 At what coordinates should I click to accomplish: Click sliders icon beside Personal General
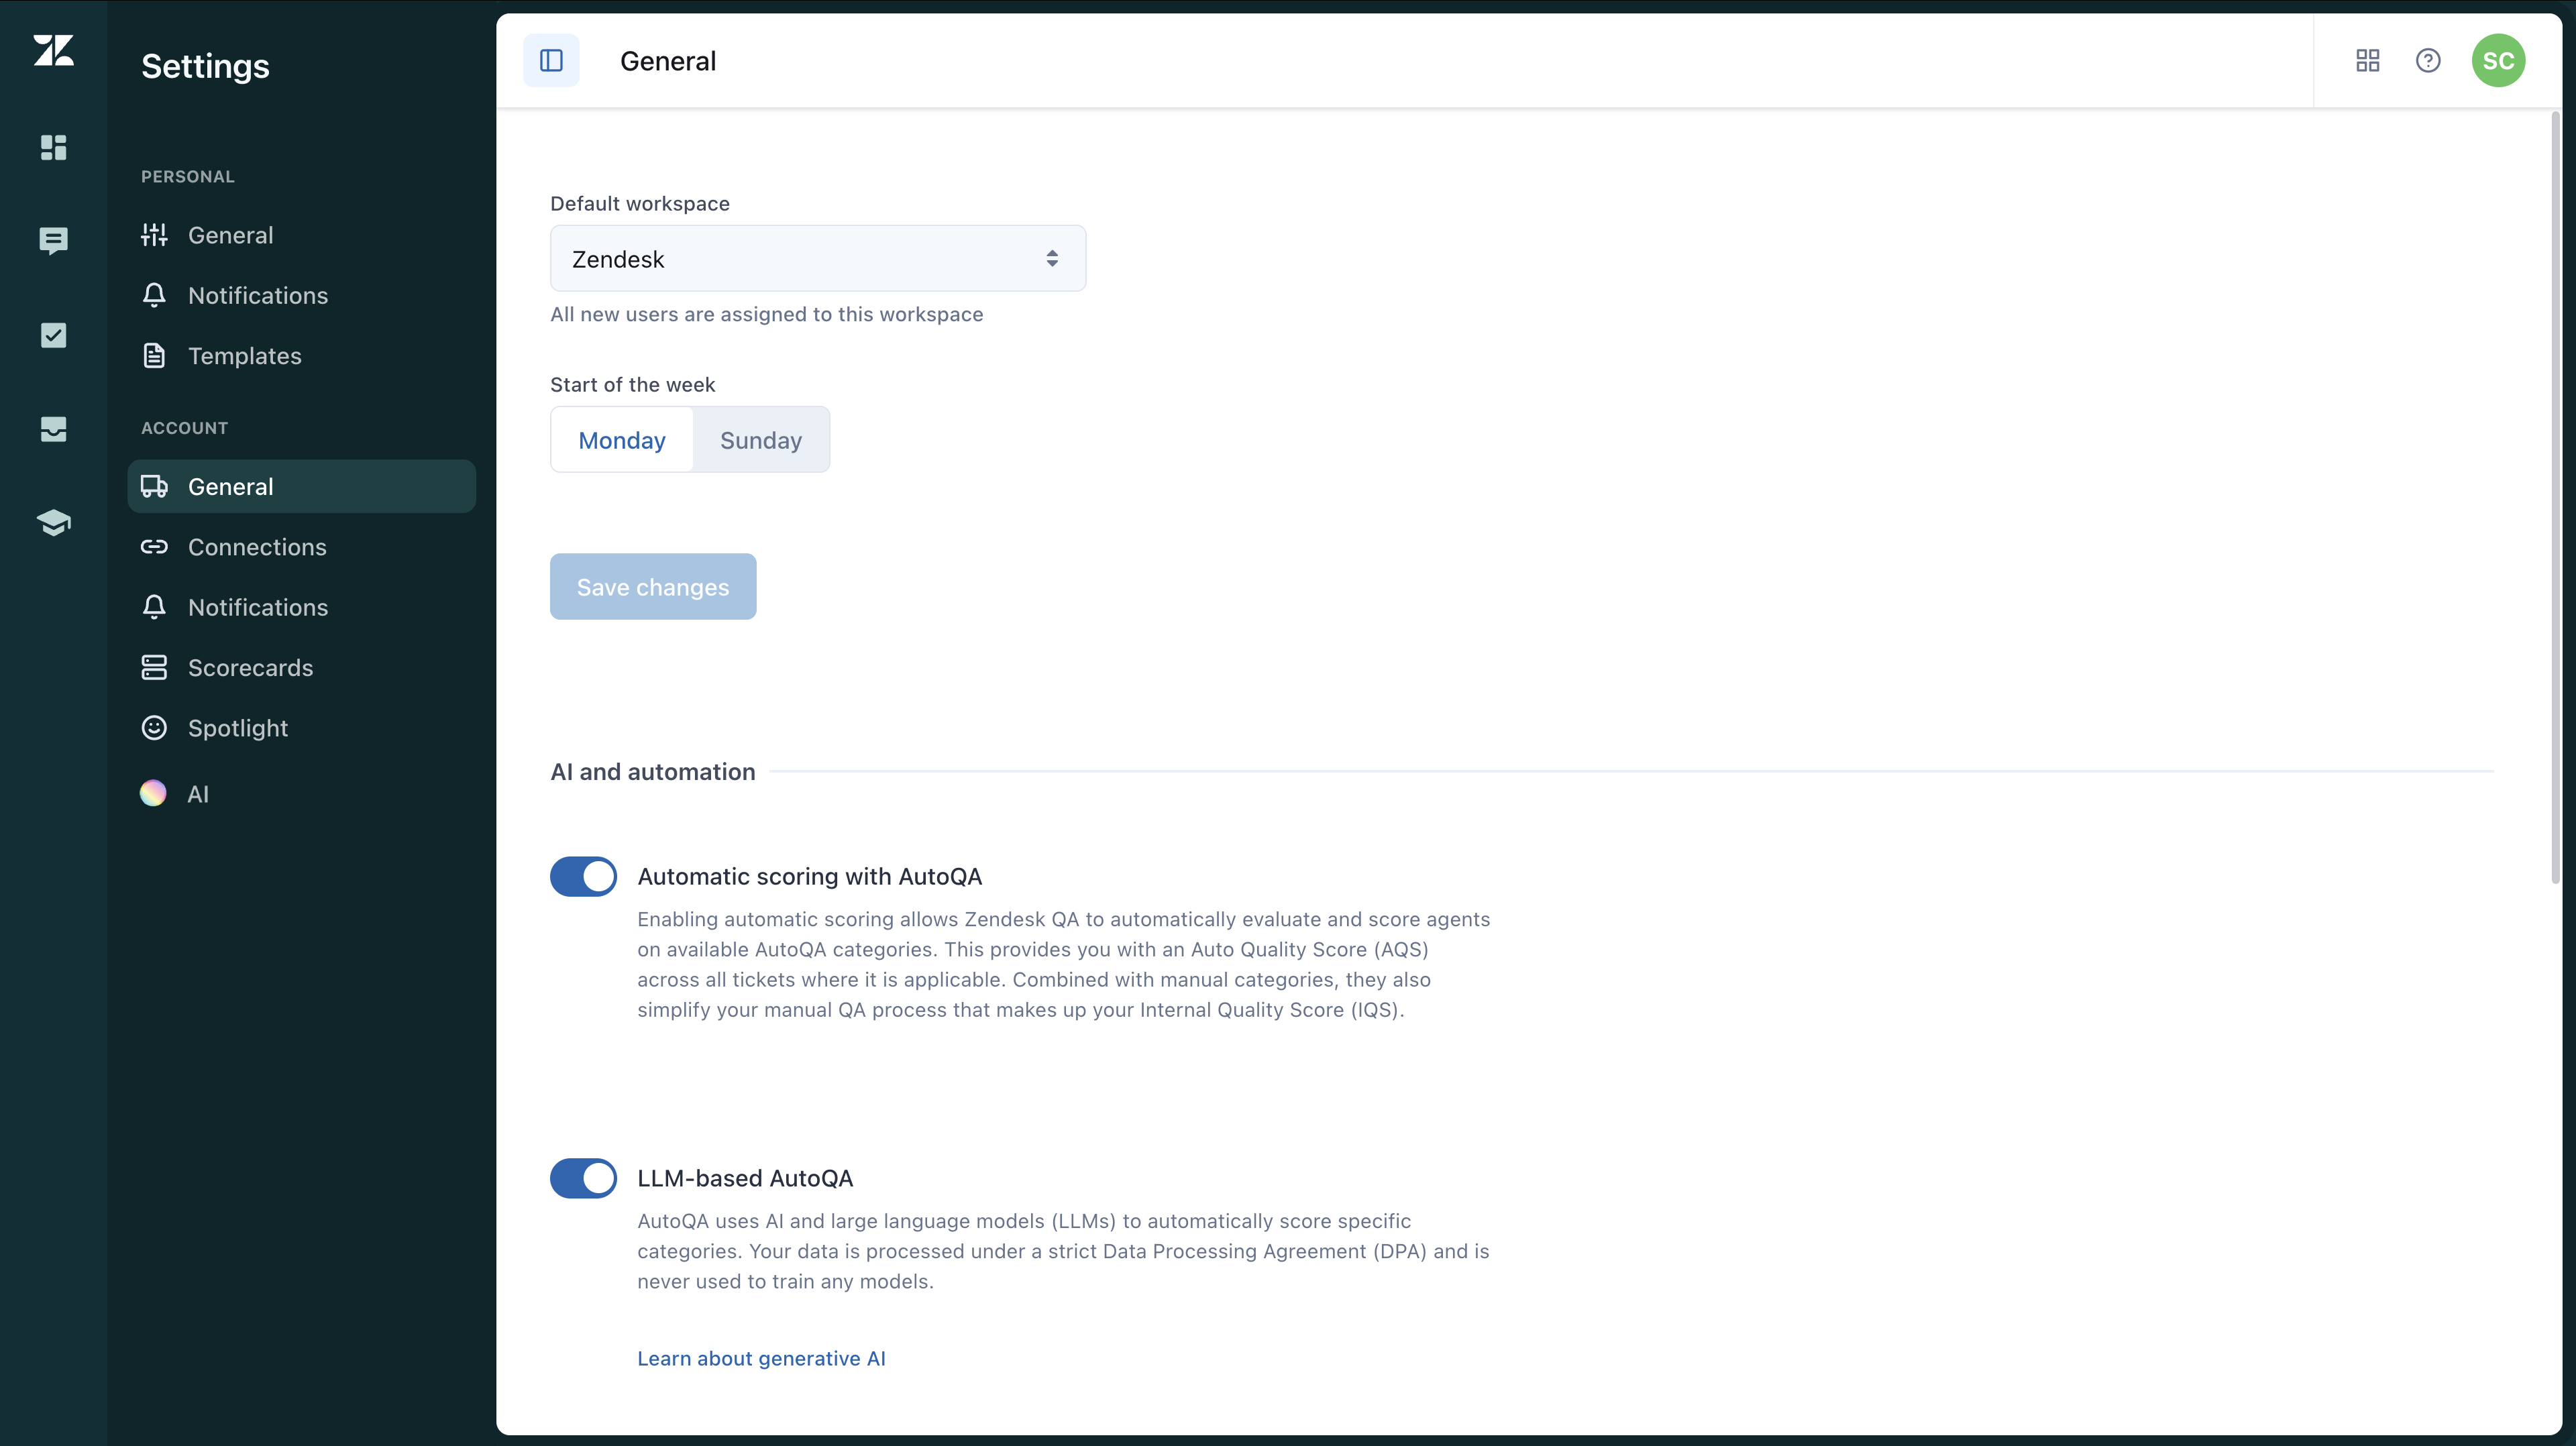tap(154, 235)
